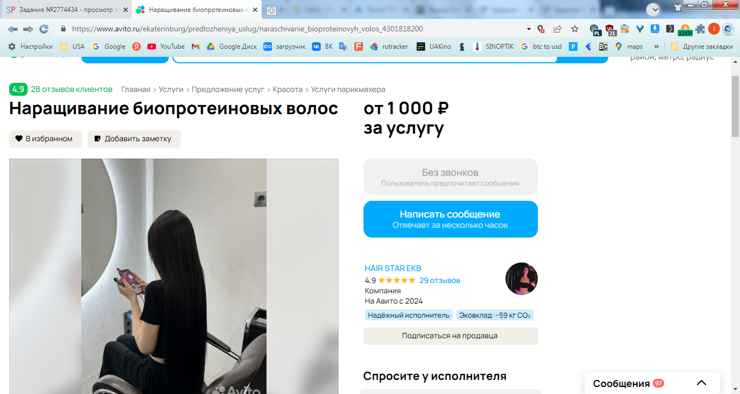The image size is (740, 394).
Task: Click the seller's round avatar photo
Action: 521,279
